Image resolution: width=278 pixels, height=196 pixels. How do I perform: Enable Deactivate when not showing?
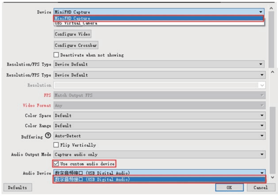[56, 55]
